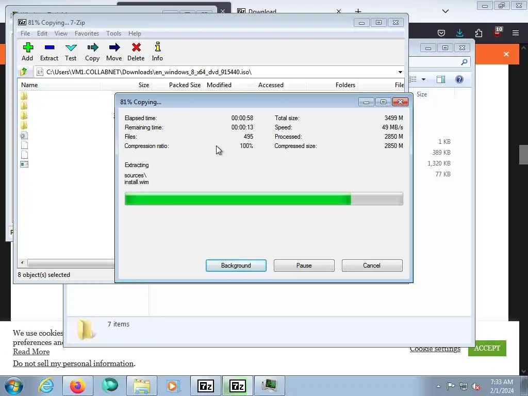Image resolution: width=528 pixels, height=396 pixels.
Task: Open the Help menu
Action: point(135,34)
